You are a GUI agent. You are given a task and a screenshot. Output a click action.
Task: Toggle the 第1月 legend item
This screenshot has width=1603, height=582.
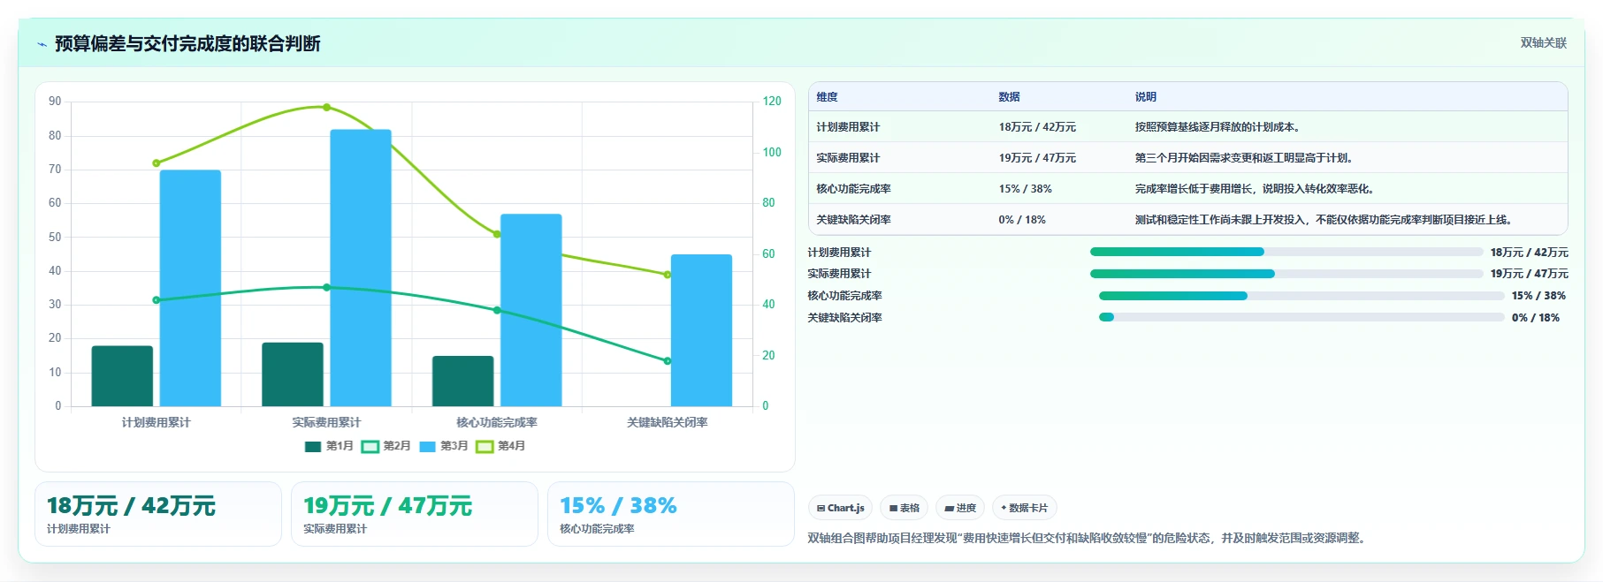tap(329, 446)
